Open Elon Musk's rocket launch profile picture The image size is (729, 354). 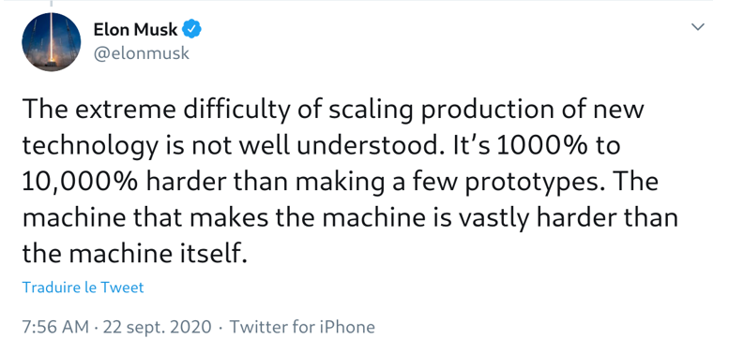(x=52, y=42)
